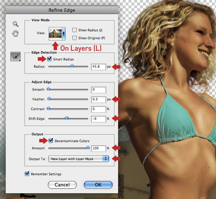This screenshot has width=216, height=199.
Task: Click the Radius slider handle
Action: click(72, 66)
